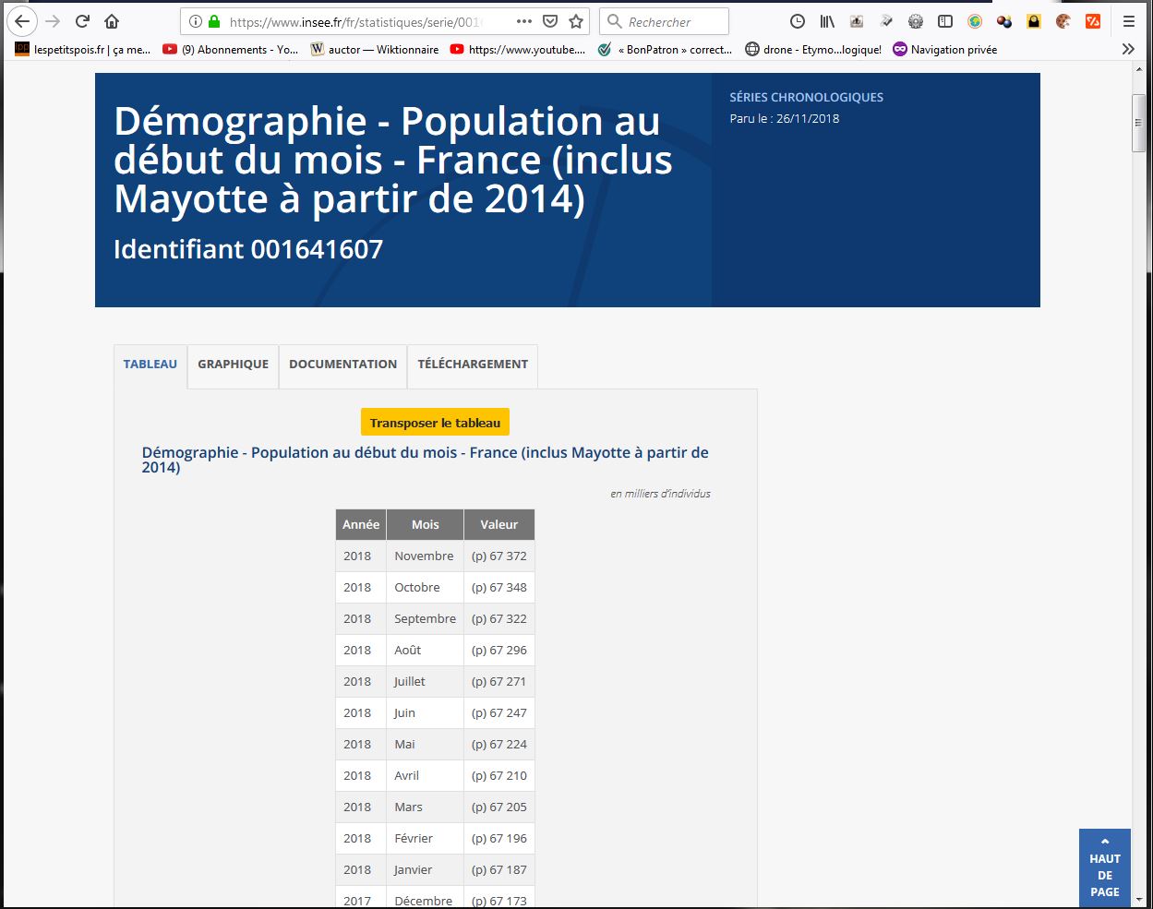The height and width of the screenshot is (909, 1153).
Task: Toggle the sidebar view icon
Action: pyautogui.click(x=945, y=21)
